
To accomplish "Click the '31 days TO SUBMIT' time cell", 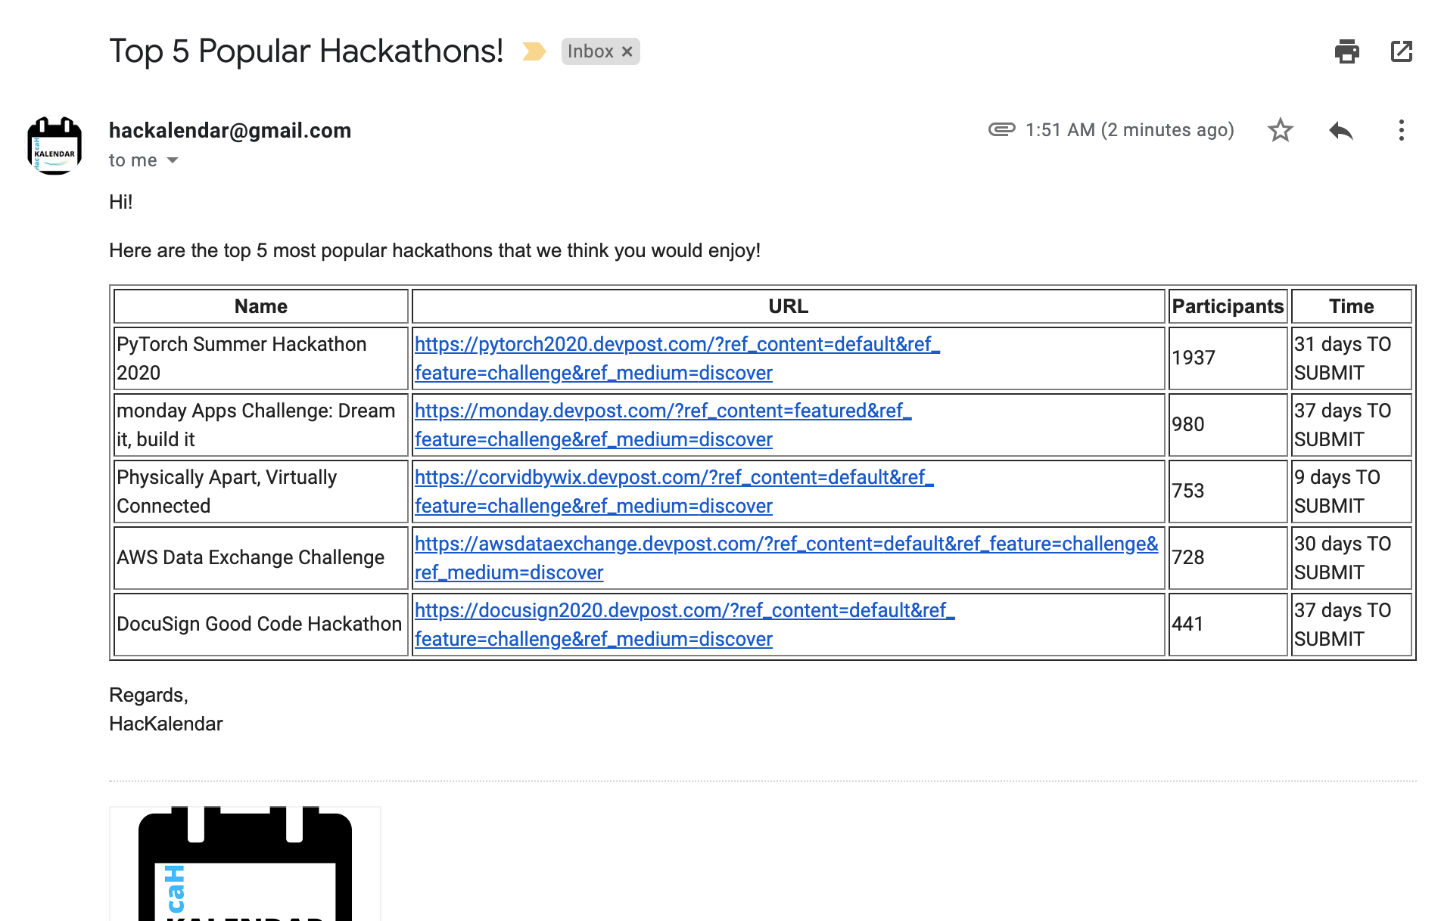I will [1351, 358].
